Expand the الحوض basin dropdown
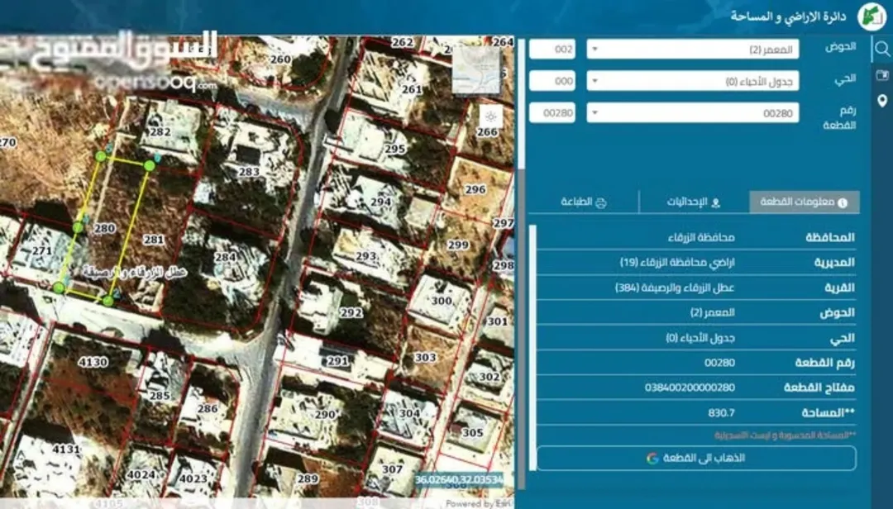 point(693,50)
